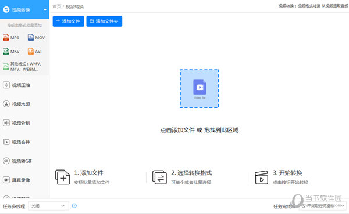
Task: Click the info icon beside 任务多线程
Action: (x=74, y=206)
